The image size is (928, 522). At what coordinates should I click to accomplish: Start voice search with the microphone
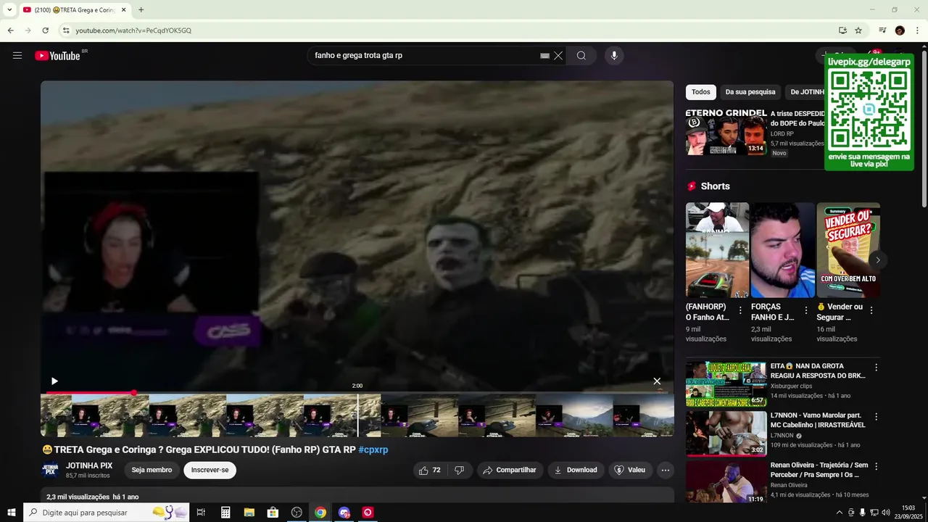614,56
